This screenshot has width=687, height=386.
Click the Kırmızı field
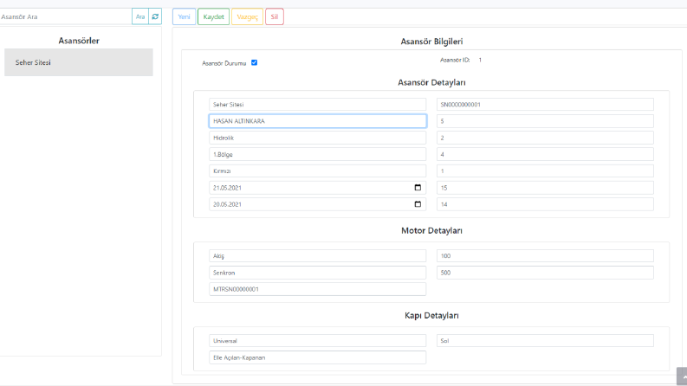click(x=317, y=171)
